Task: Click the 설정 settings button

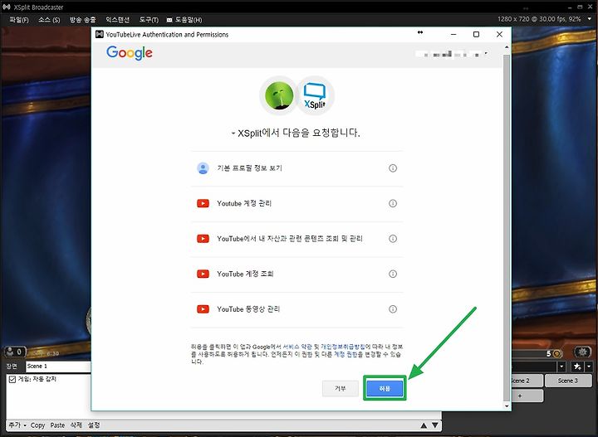Action: click(x=94, y=425)
